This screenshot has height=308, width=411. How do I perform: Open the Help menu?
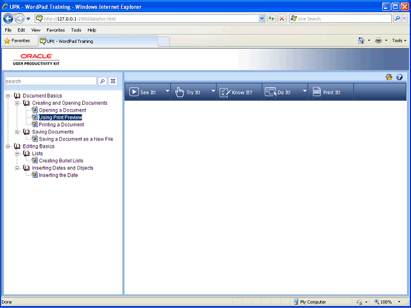[x=92, y=30]
